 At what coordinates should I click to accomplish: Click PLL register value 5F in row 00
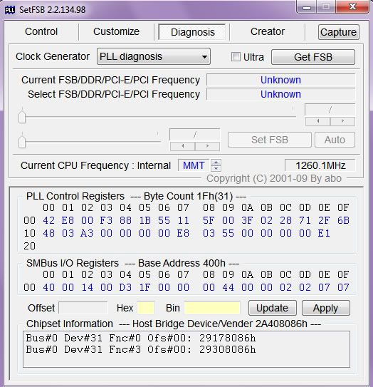(209, 220)
